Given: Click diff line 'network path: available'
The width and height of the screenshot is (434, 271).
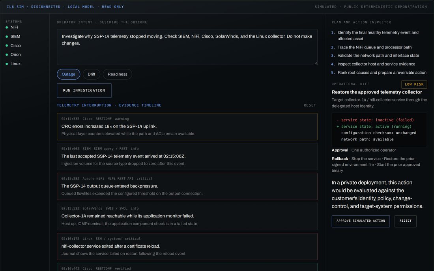Looking at the screenshot, I should coord(367,140).
